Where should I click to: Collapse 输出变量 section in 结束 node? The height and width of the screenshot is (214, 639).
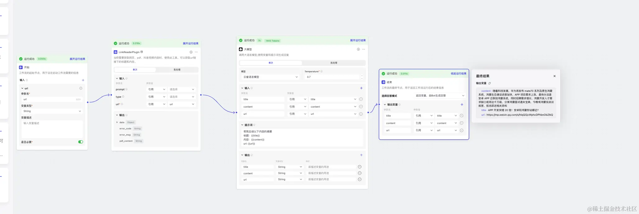(x=385, y=105)
